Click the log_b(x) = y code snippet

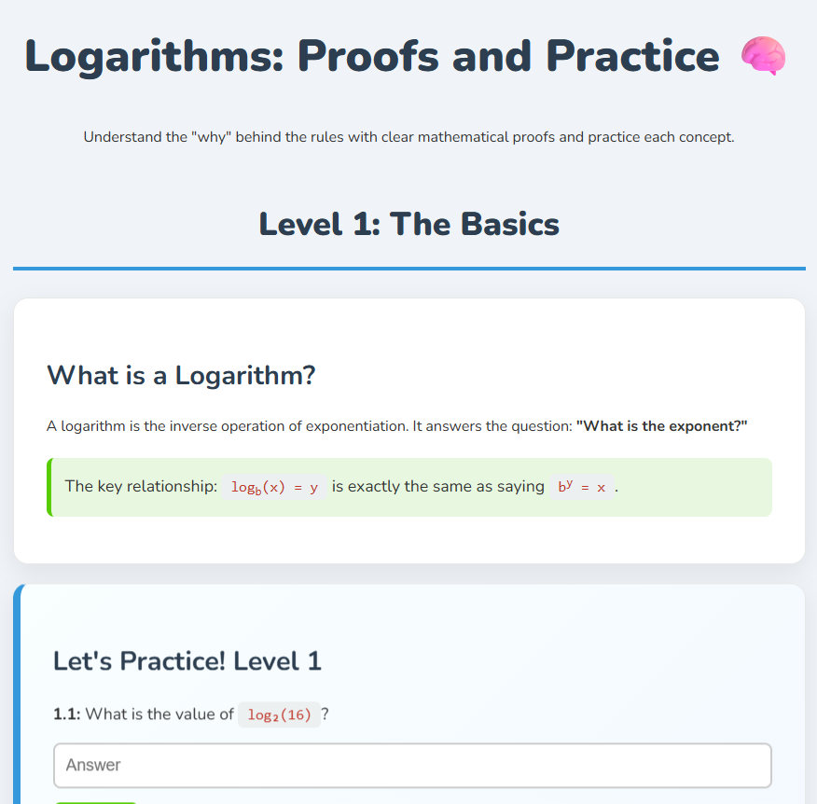pos(274,487)
